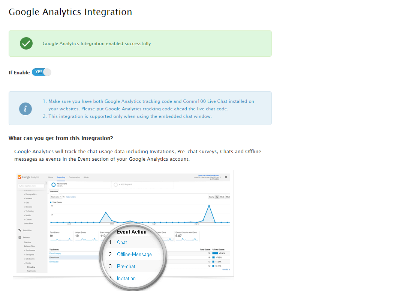400x291 pixels.
Task: Click the Hourly time range button
Action: point(211,197)
